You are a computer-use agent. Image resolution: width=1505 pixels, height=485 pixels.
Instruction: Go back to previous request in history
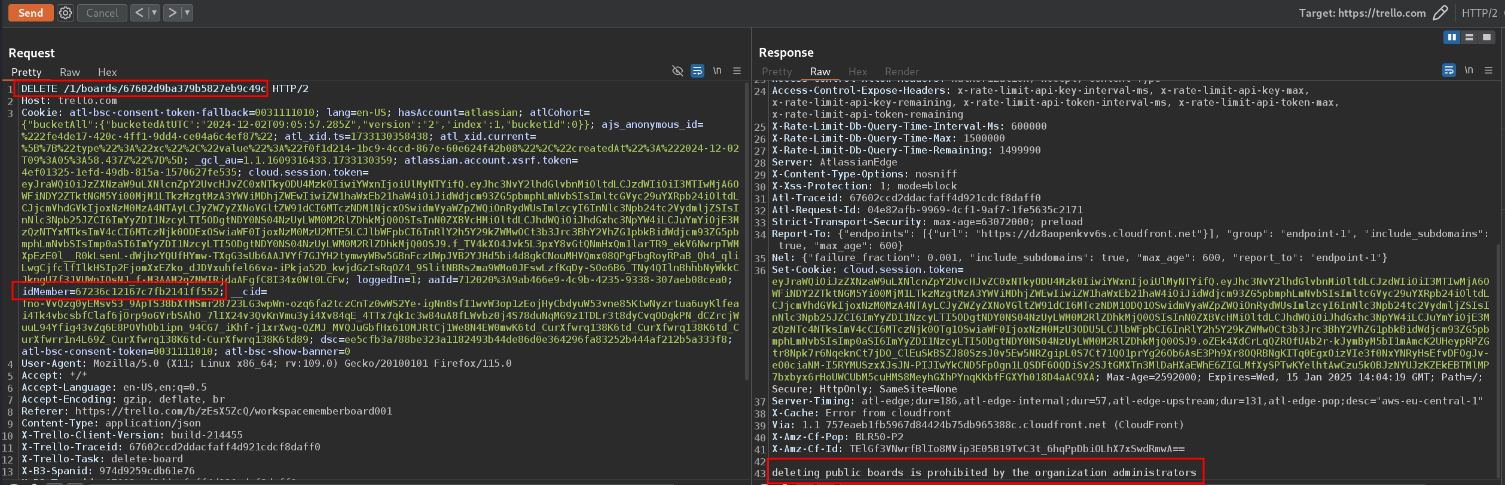coord(139,13)
